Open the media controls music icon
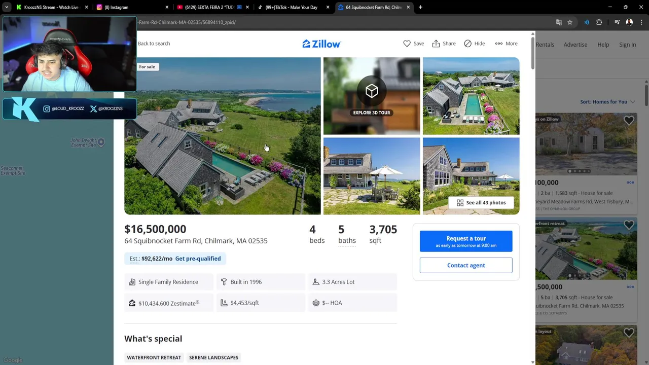Viewport: 649px width, 365px height. coord(617,22)
